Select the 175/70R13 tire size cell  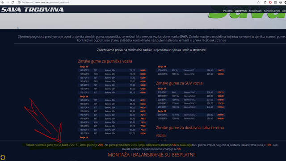[84, 93]
